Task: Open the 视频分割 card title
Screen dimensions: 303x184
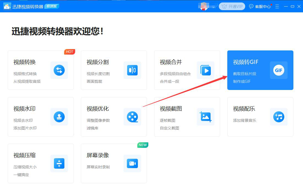Action: coord(98,62)
